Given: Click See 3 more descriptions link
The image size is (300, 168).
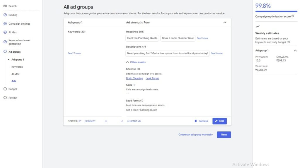Looking at the screenshot, I should click(217, 53).
